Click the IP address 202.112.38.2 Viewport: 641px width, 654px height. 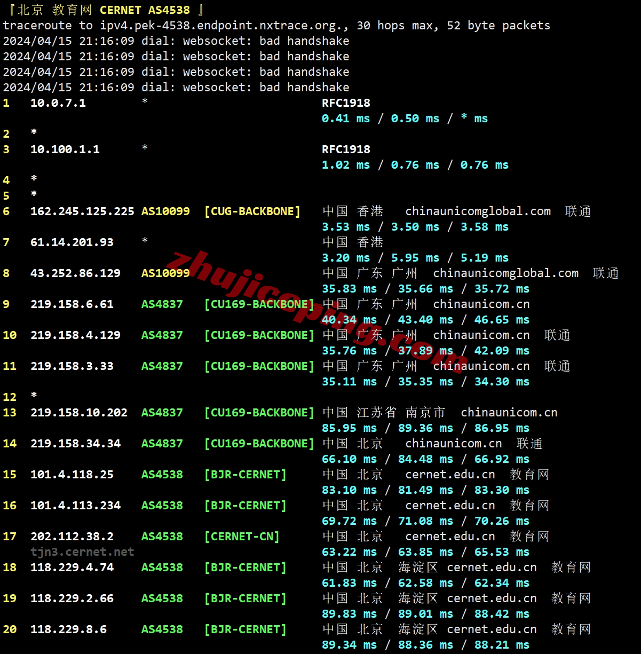click(x=72, y=537)
